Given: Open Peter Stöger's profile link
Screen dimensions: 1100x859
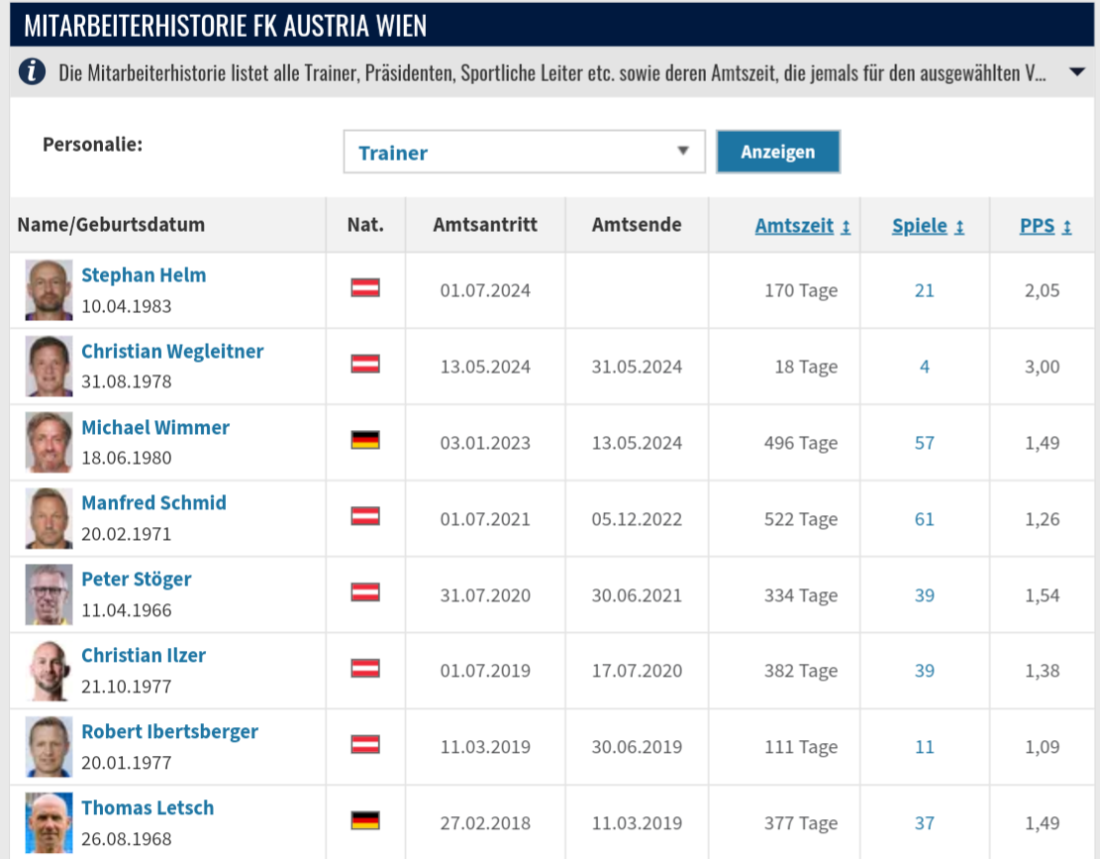Looking at the screenshot, I should point(136,579).
